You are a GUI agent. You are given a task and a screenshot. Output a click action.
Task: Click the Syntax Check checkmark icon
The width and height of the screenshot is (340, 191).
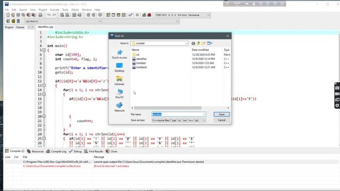tap(130, 15)
